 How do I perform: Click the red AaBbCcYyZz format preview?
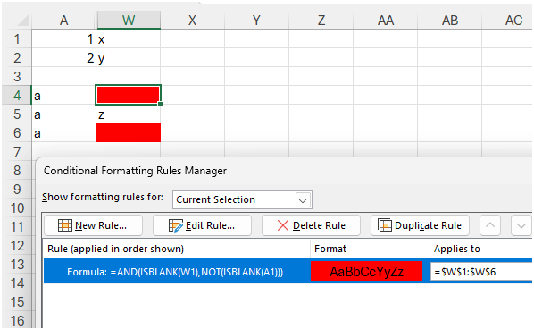pos(366,271)
